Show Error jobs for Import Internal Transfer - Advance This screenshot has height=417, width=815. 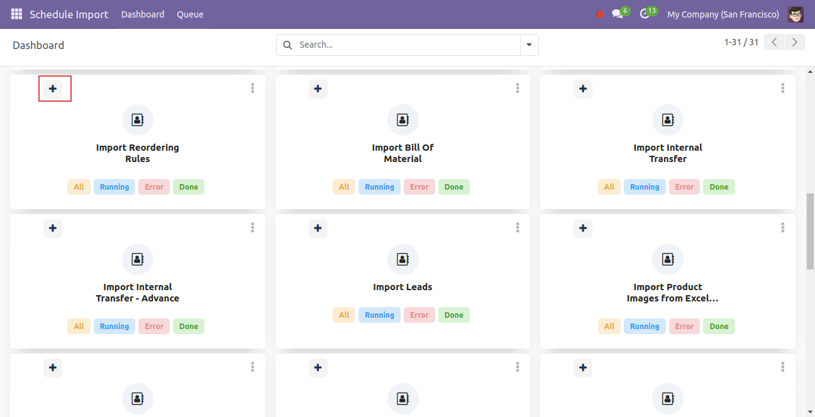click(154, 326)
